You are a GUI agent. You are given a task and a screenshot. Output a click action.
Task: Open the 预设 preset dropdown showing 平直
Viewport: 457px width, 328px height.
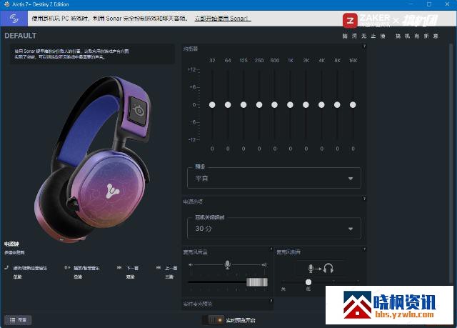[x=274, y=178]
